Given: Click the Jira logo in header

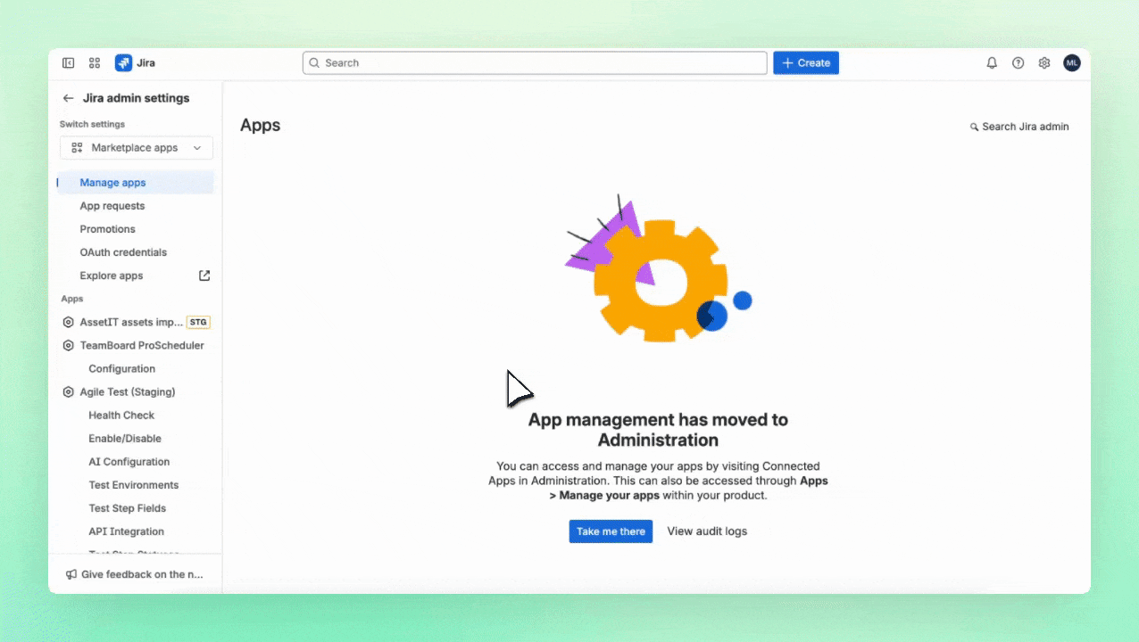Looking at the screenshot, I should point(135,63).
